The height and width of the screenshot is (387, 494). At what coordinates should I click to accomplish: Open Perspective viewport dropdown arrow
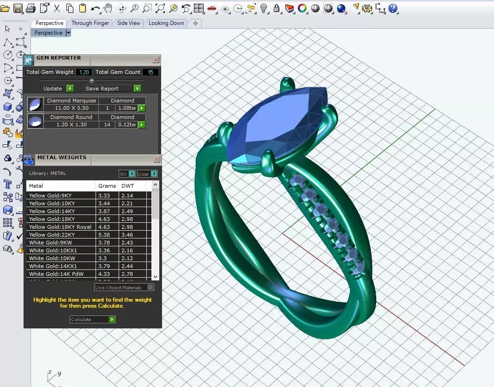pyautogui.click(x=68, y=33)
